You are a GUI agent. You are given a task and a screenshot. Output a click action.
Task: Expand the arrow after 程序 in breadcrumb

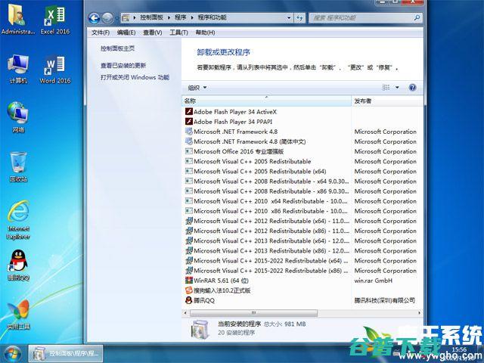point(192,18)
